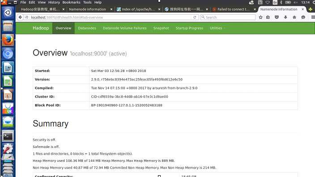The width and height of the screenshot is (315, 177).
Task: Open the volume indicator in top panel
Action: (295, 2)
